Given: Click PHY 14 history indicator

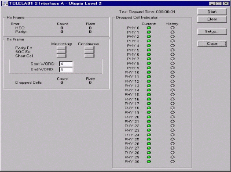Looking at the screenshot, I should point(172,90).
